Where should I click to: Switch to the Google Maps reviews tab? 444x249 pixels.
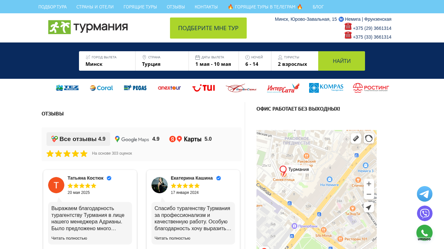click(x=137, y=139)
